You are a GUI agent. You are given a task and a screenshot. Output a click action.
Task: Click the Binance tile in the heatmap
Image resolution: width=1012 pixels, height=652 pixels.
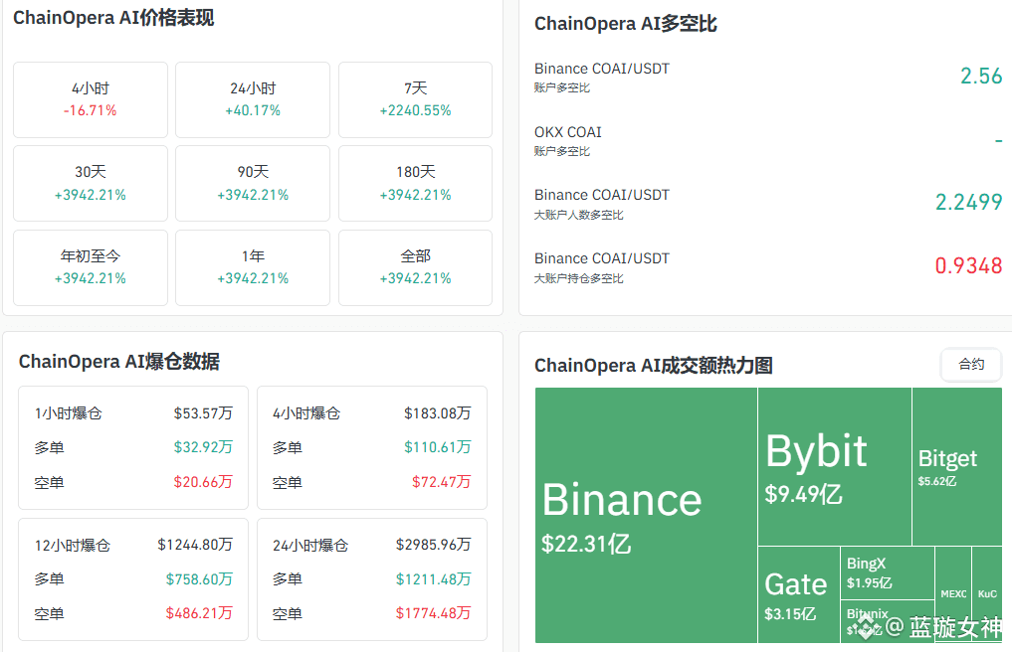[x=646, y=515]
